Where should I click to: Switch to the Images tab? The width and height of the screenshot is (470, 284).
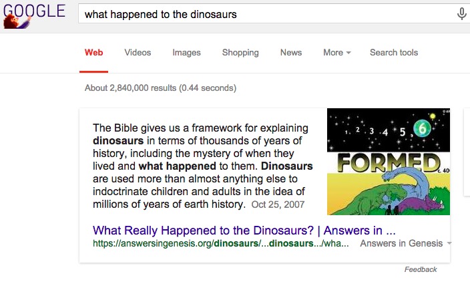pos(186,53)
